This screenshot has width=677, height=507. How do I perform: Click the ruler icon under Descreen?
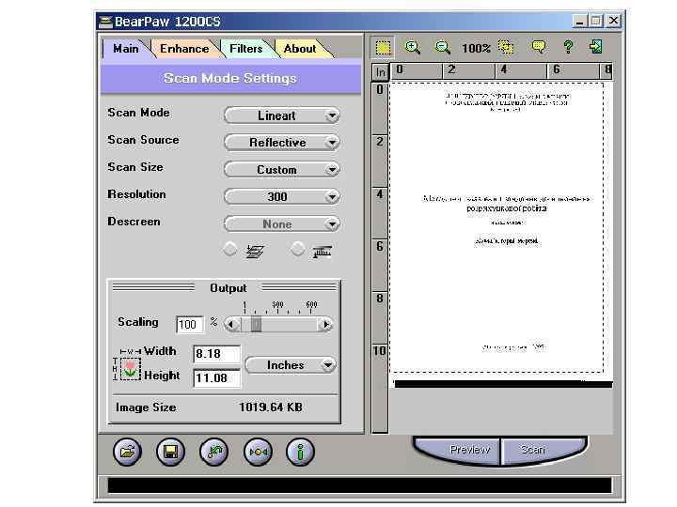[x=323, y=251]
